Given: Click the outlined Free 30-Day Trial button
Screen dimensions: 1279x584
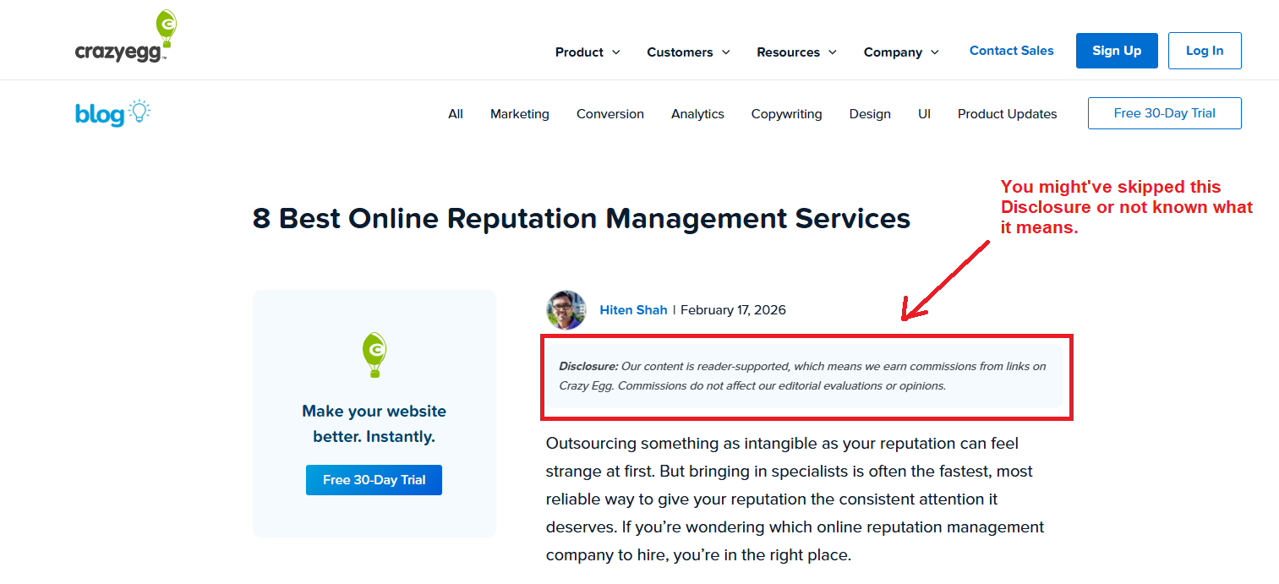Looking at the screenshot, I should tap(1165, 113).
